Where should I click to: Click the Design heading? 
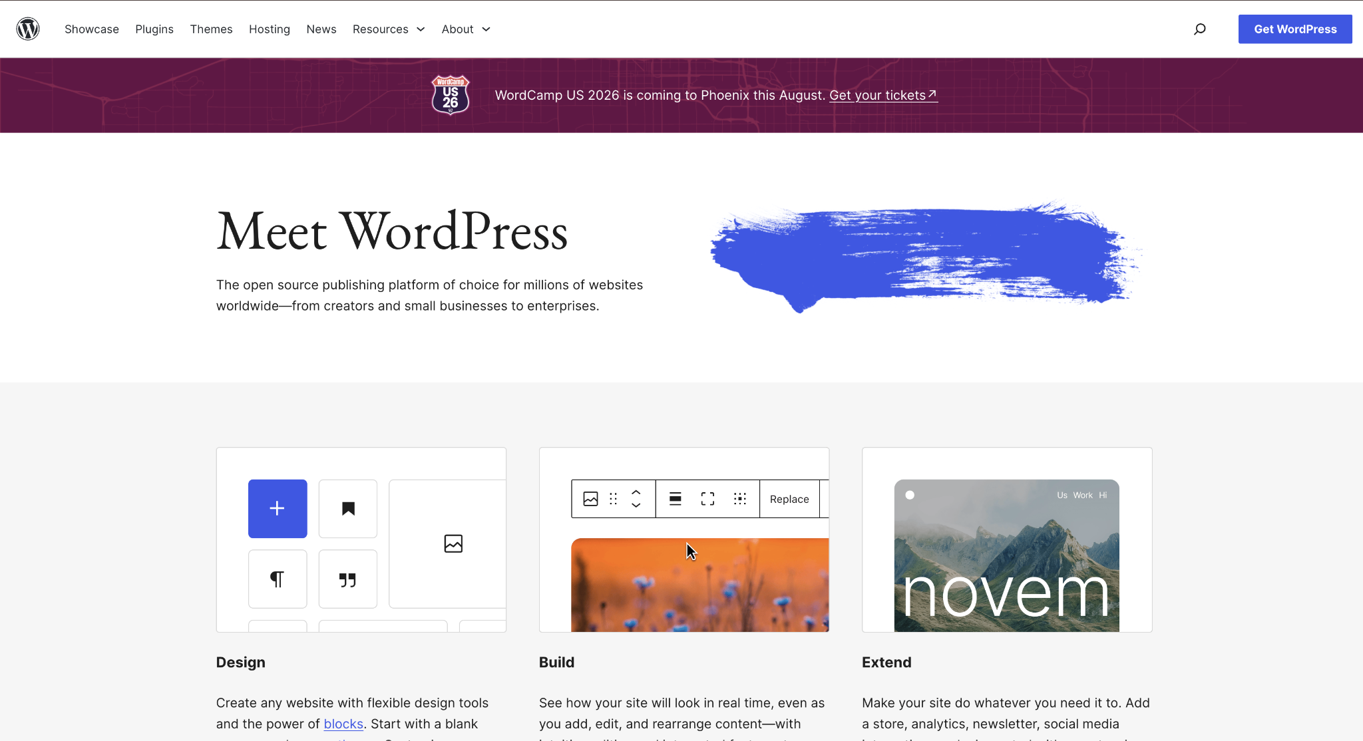click(x=241, y=663)
